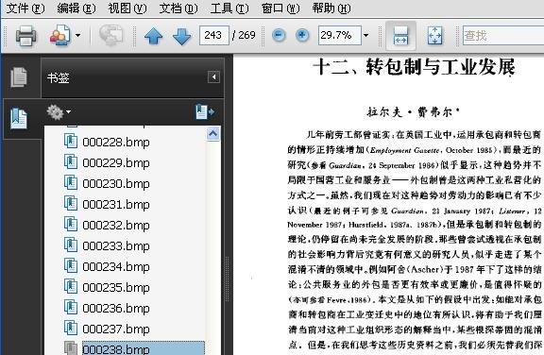Click the grayed-out comment bubble icon
The height and width of the screenshot is (355, 544).
110,35
